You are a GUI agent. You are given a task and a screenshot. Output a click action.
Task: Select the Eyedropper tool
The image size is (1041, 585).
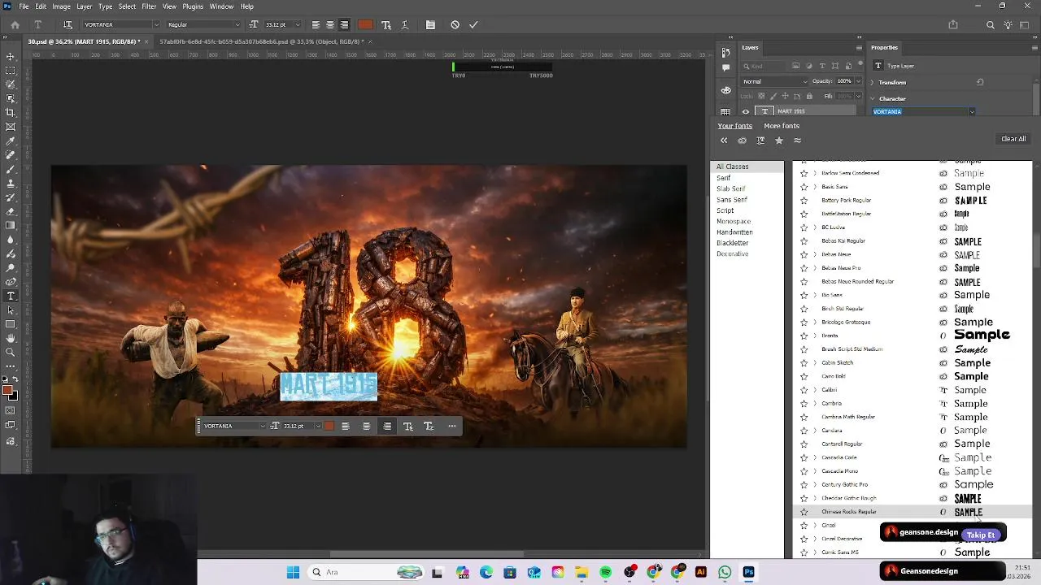pos(11,141)
